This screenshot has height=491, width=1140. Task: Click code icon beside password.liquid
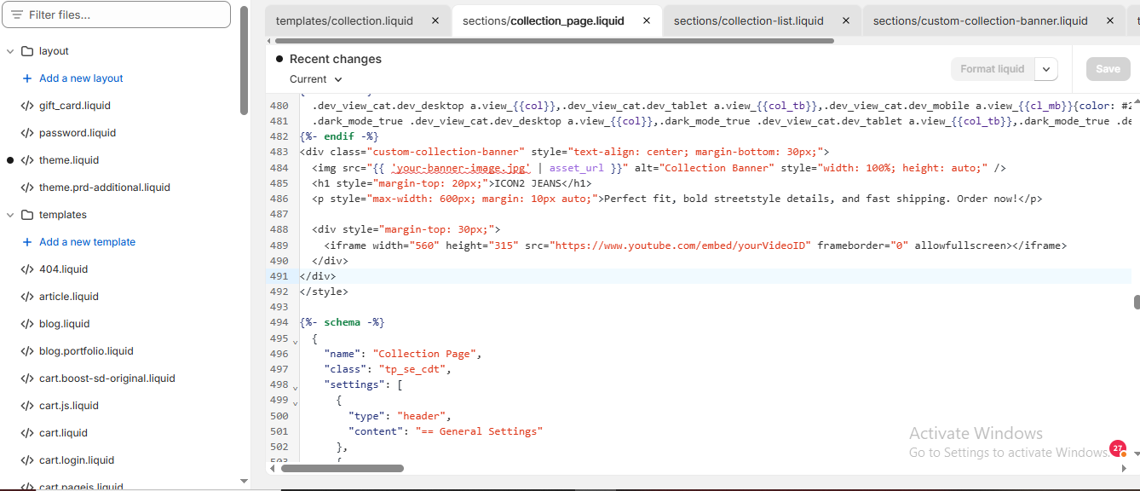(x=27, y=133)
